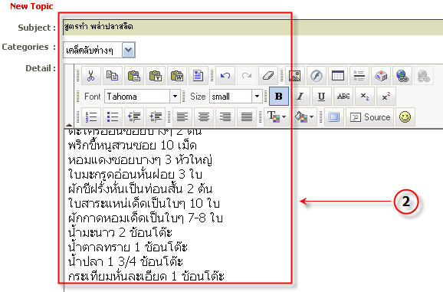Click the Insert Image icon
Viewport: 443px width, 292px height.
pos(295,76)
